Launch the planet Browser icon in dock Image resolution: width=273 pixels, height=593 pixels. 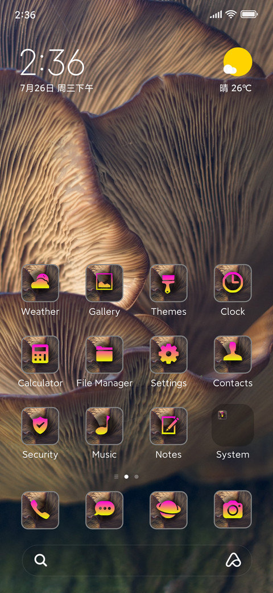[x=168, y=510]
